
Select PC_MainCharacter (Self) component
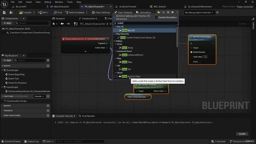18,28
